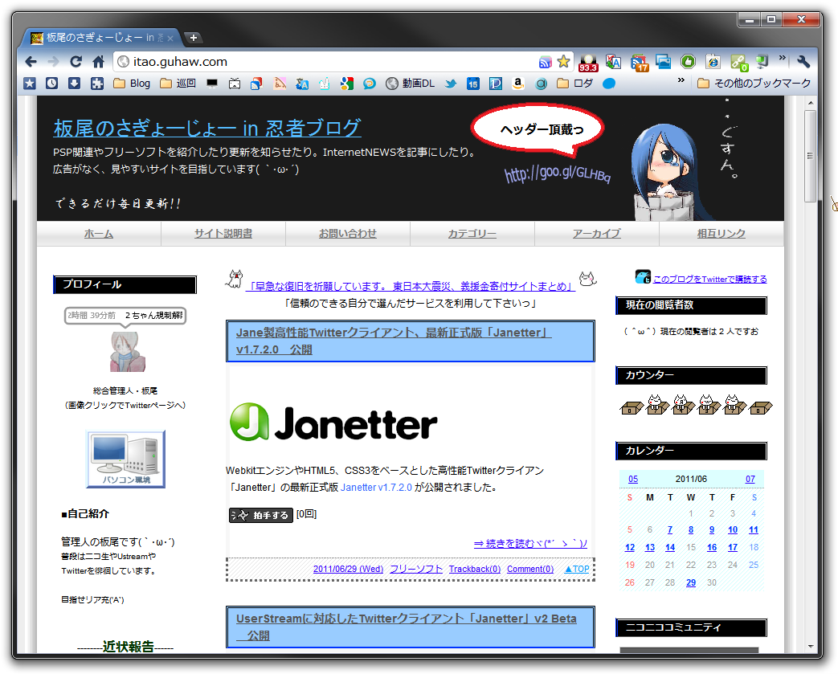Image resolution: width=838 pixels, height=674 pixels.
Task: Show hidden bookmarks with the chevron
Action: point(681,80)
